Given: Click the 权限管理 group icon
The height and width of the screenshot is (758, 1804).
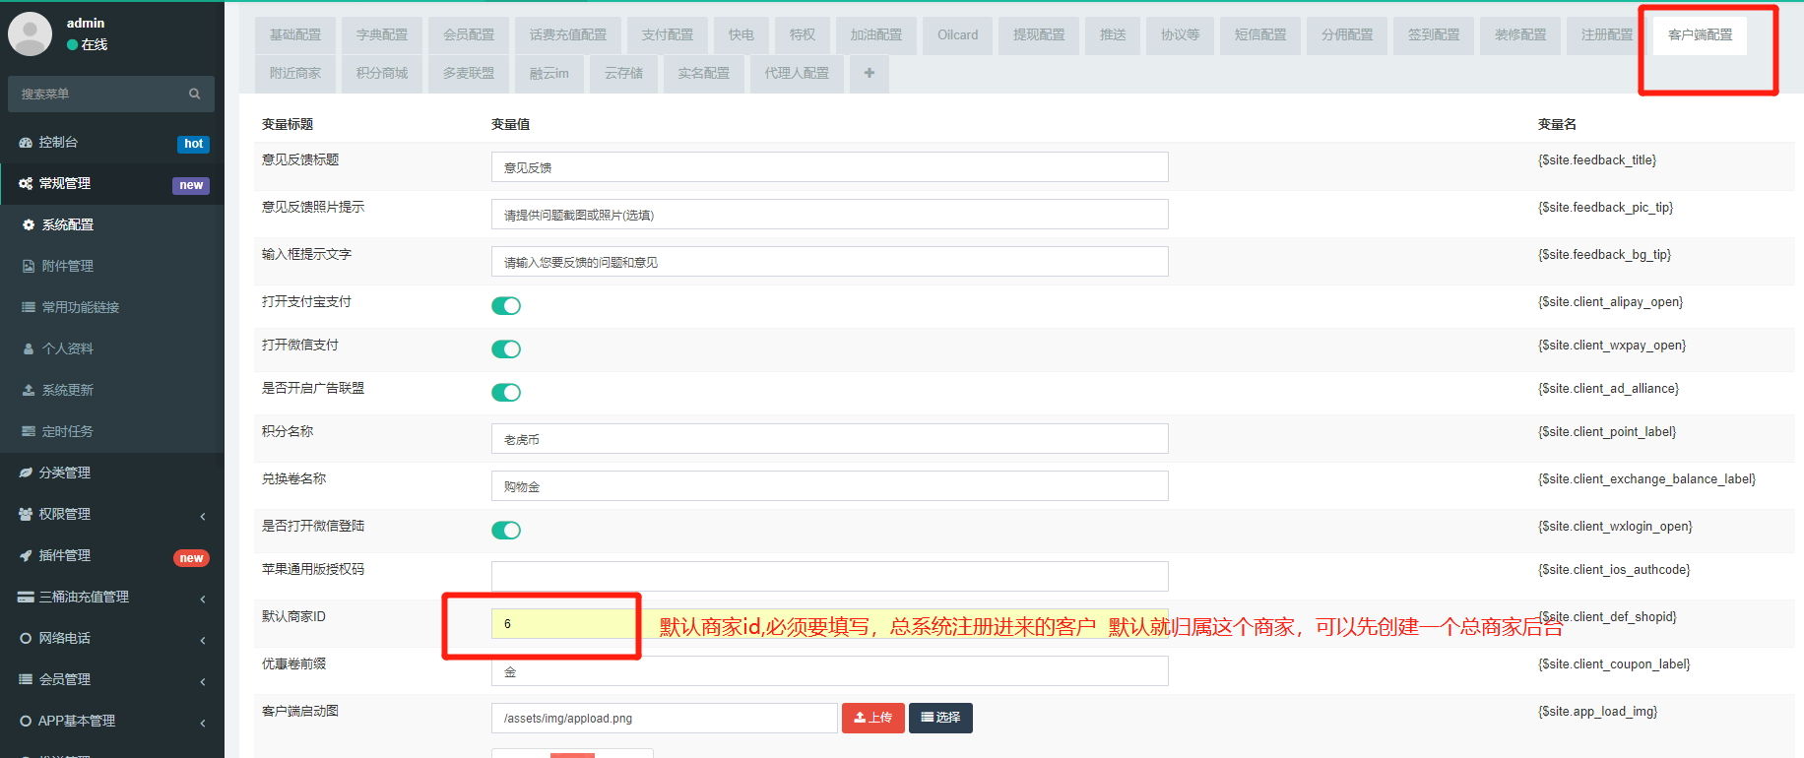Looking at the screenshot, I should click(x=26, y=515).
